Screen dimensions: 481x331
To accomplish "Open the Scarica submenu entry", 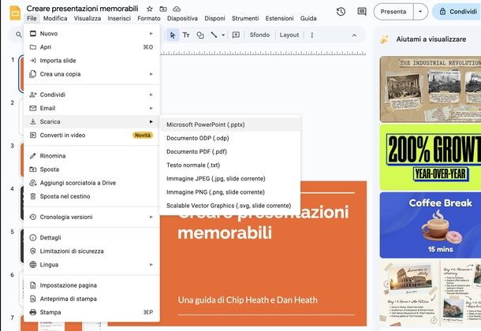I will tap(91, 121).
